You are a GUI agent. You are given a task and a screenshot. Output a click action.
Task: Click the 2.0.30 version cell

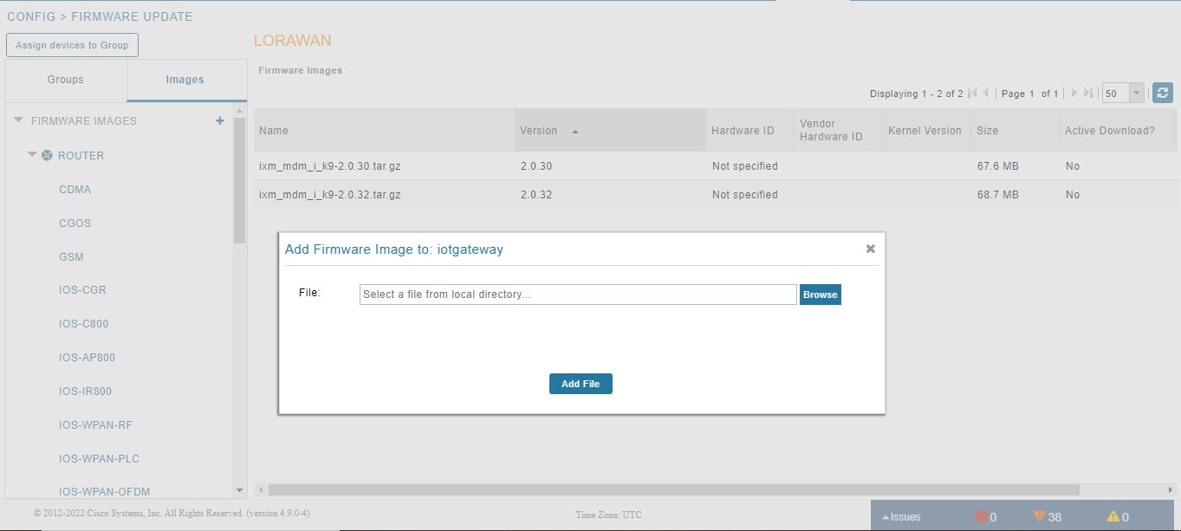(x=536, y=166)
